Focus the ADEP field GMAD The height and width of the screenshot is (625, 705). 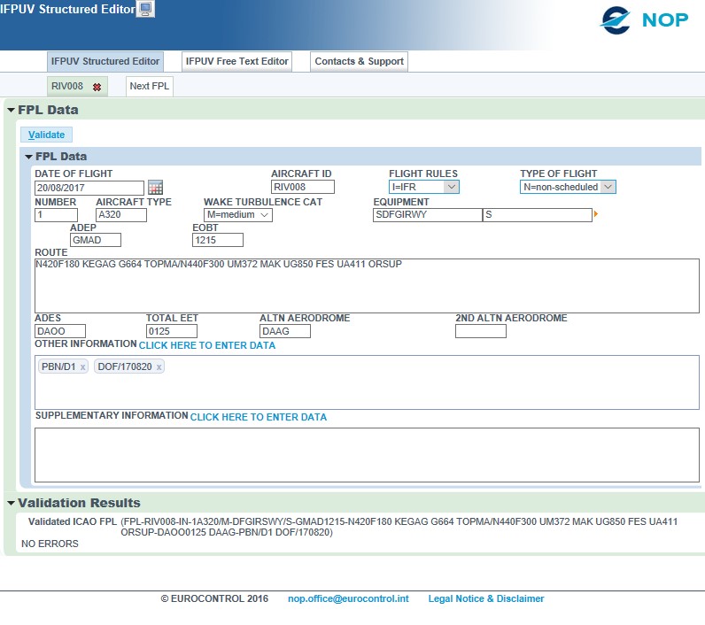(96, 240)
